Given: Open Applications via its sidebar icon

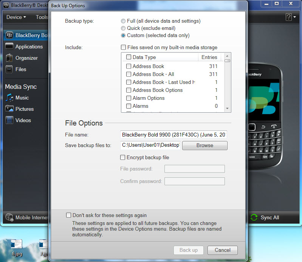Looking at the screenshot, I should [9, 46].
